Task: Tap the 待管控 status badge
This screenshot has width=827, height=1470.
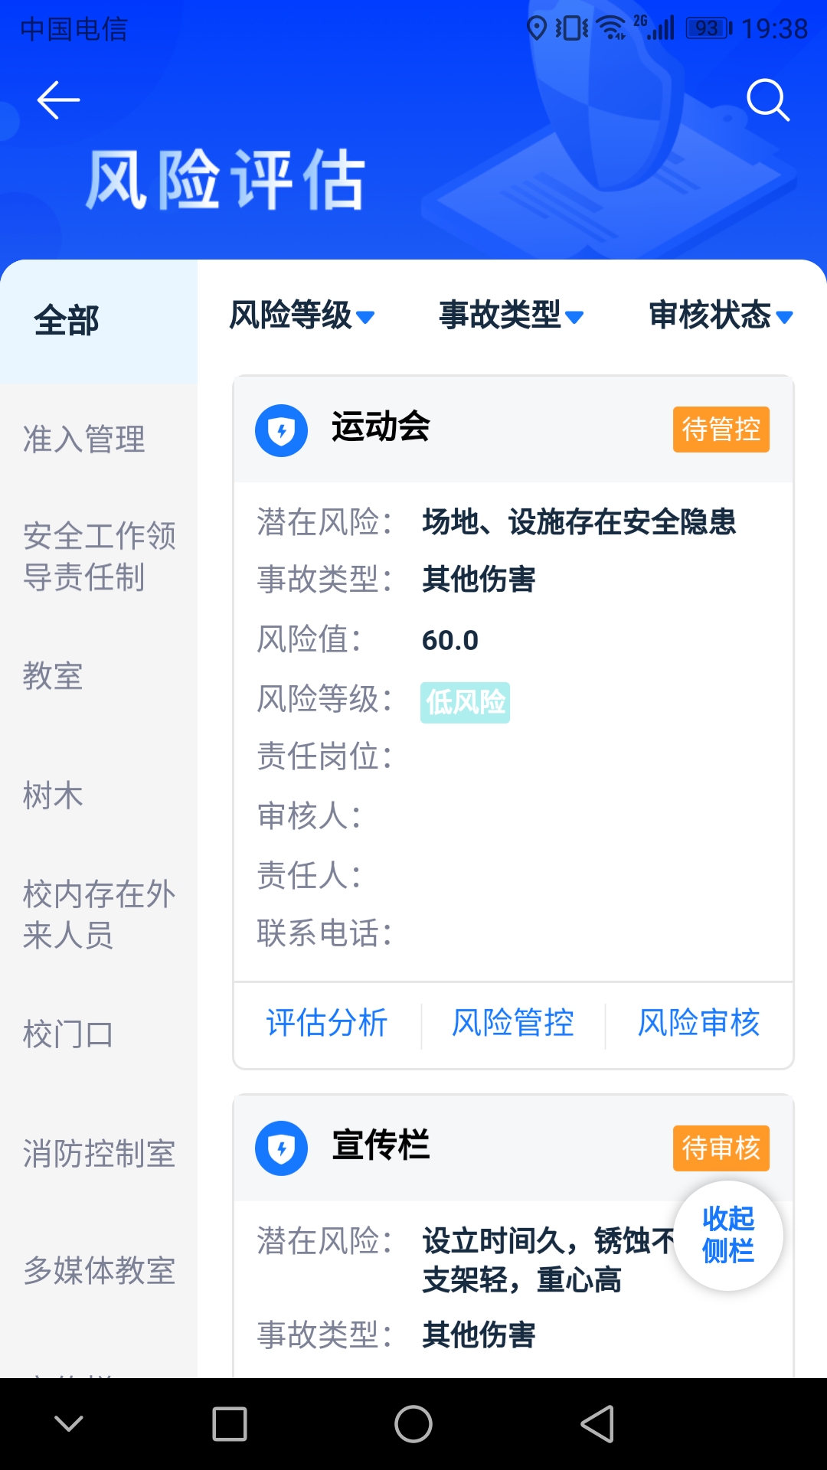Action: point(721,430)
